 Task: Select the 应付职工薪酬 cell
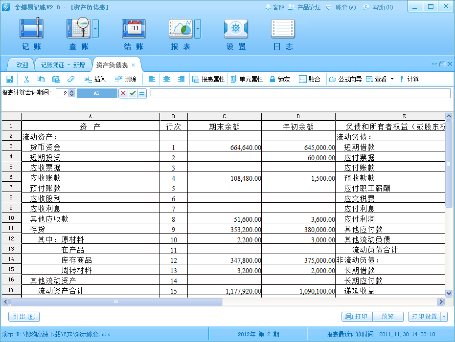390,188
